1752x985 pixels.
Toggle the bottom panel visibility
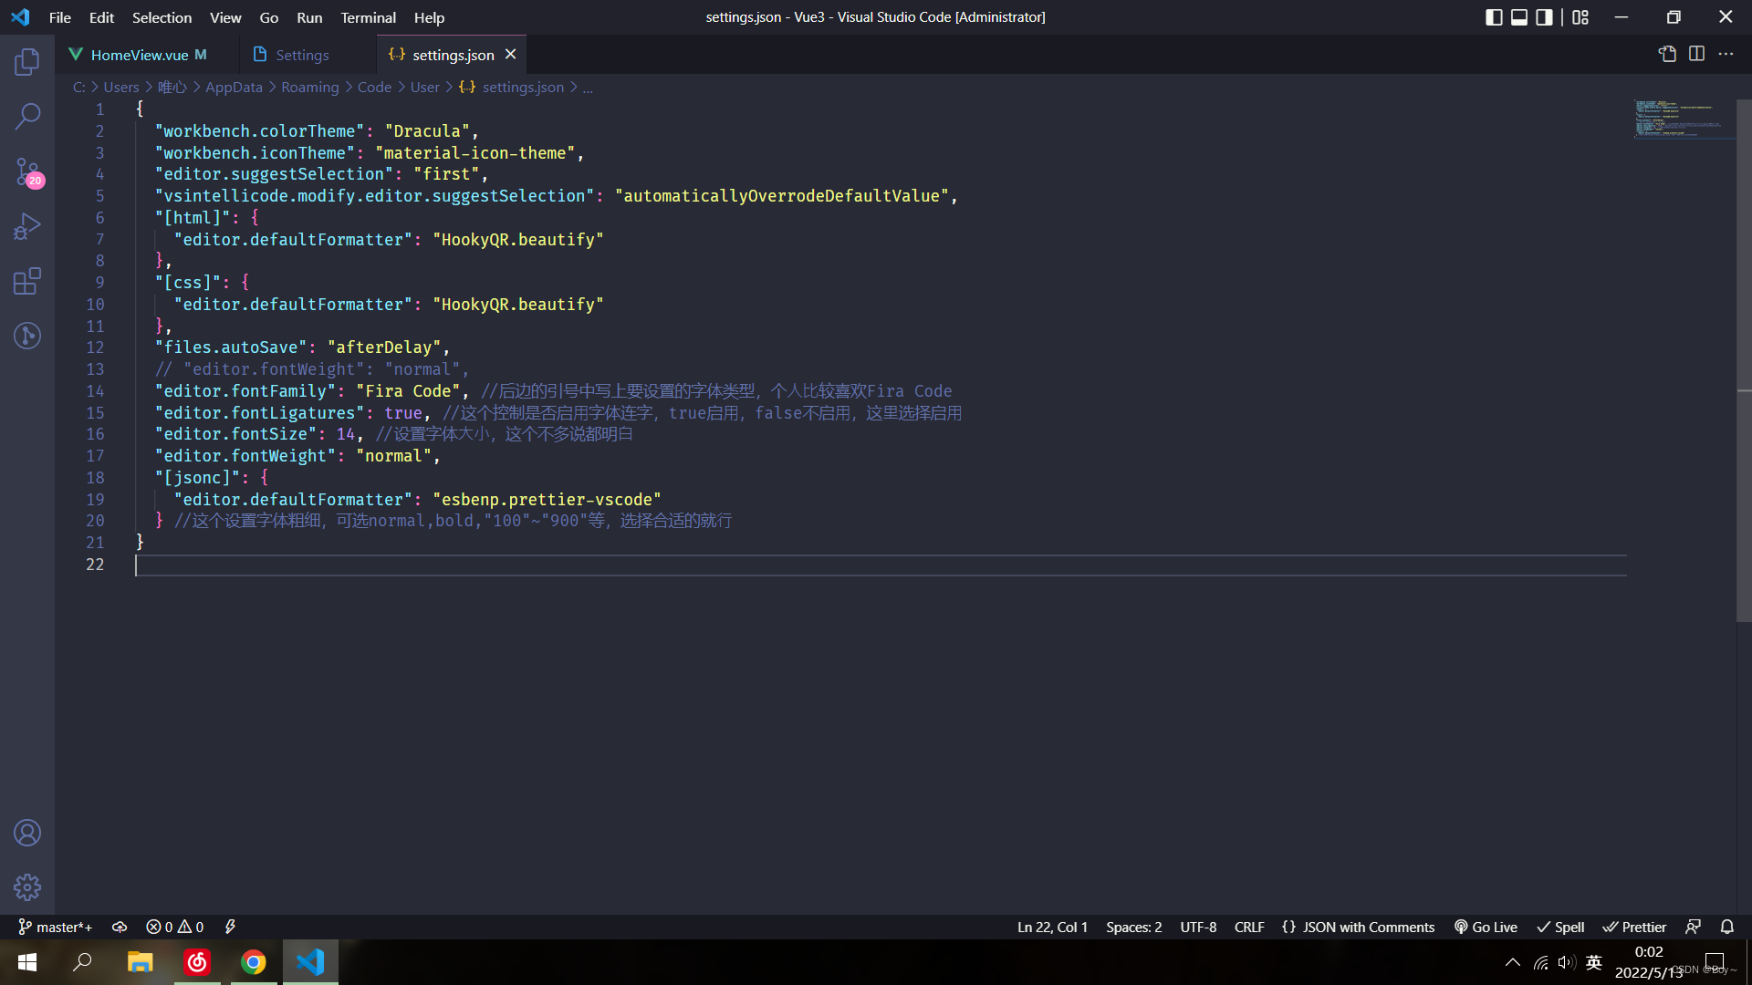(1518, 16)
